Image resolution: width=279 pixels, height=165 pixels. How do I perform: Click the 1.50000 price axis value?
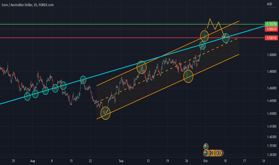coord(272,55)
